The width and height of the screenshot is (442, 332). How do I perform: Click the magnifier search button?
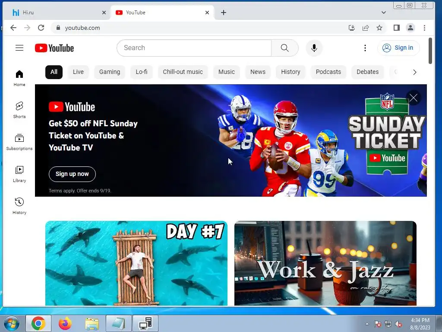coord(285,48)
